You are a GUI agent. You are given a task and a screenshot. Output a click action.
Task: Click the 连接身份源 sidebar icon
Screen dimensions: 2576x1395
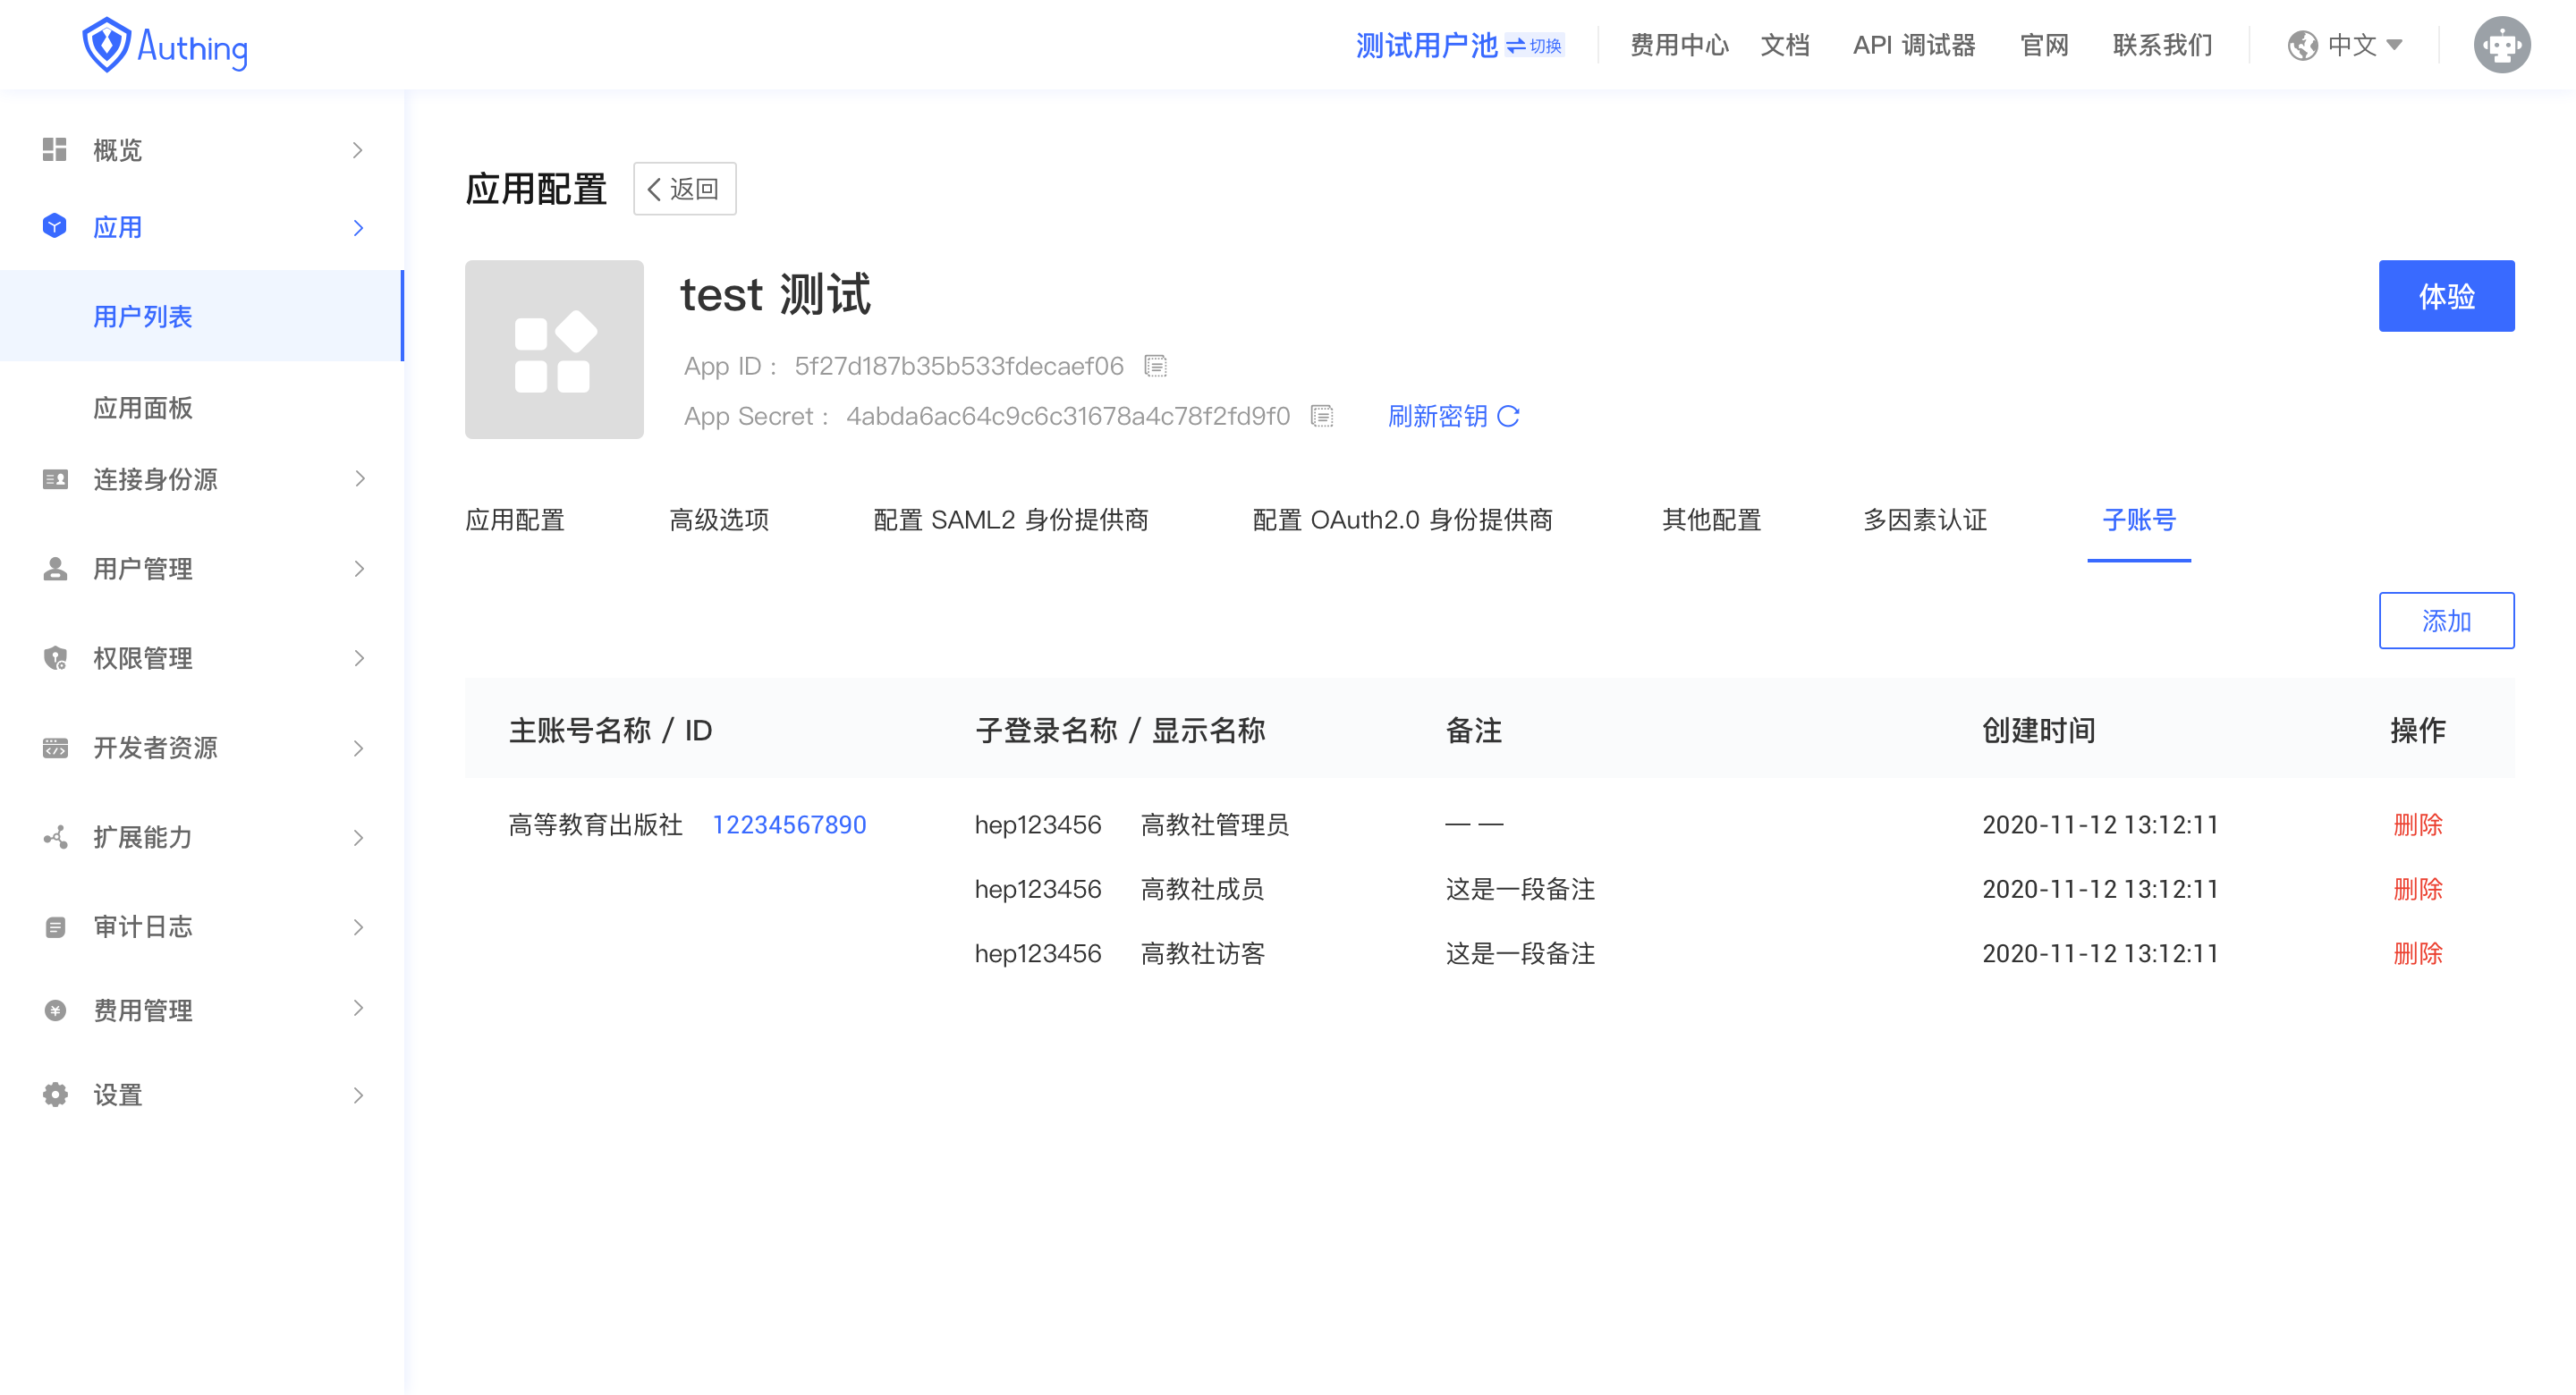pos(55,479)
